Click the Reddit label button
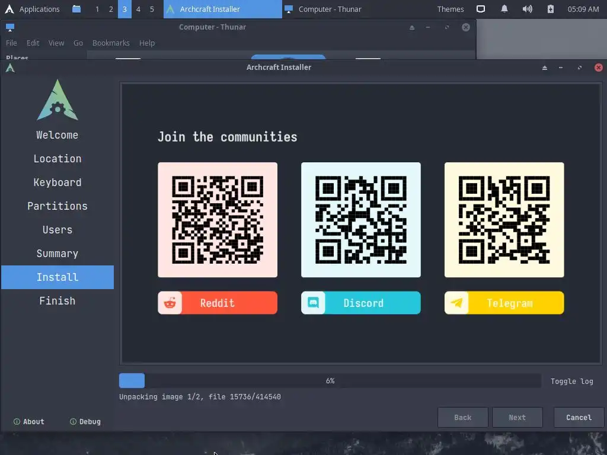 [x=218, y=303]
